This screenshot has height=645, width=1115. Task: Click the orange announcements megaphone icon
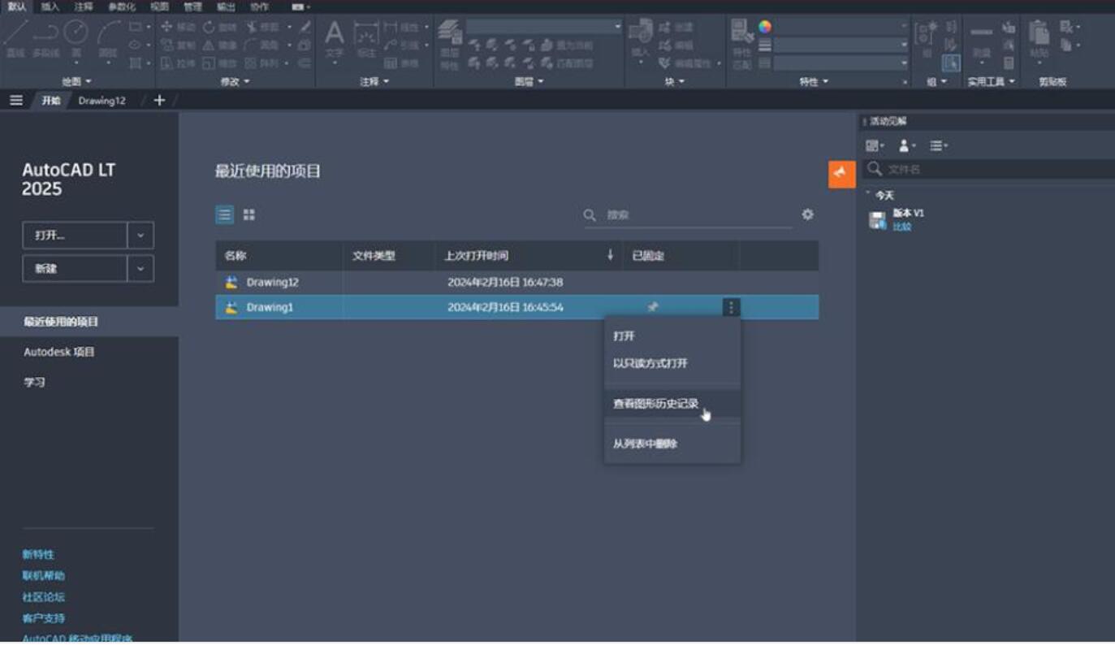tap(842, 174)
